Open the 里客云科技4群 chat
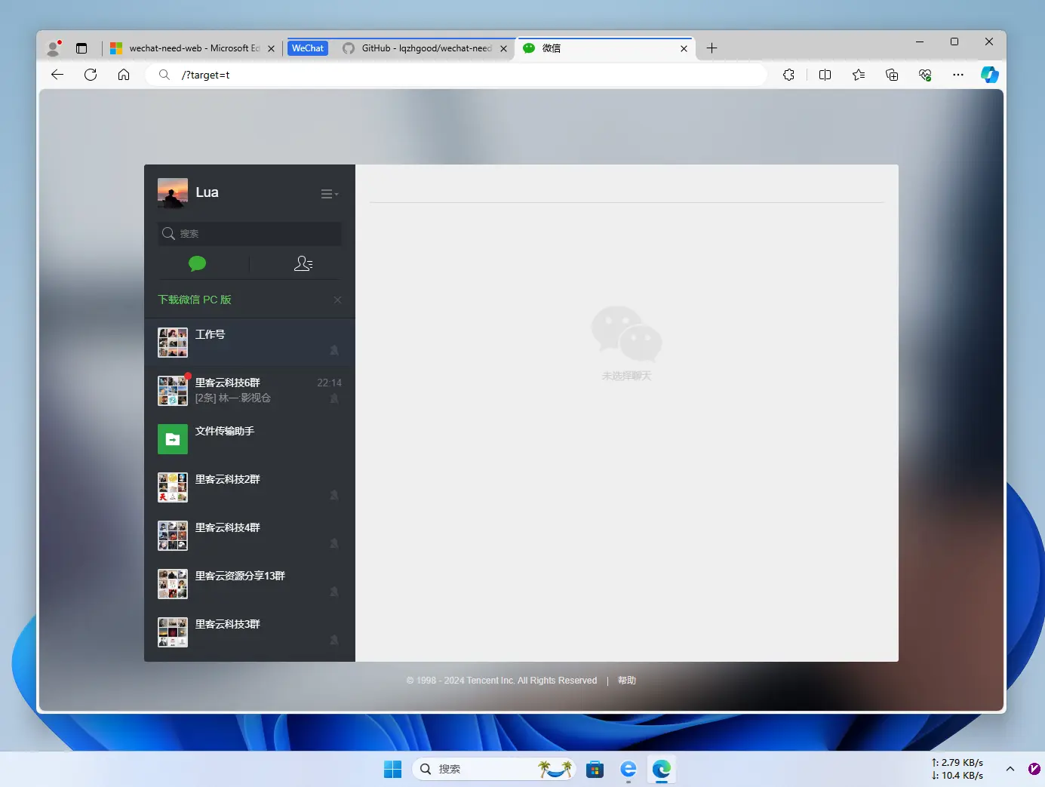This screenshot has width=1045, height=787. click(x=250, y=536)
